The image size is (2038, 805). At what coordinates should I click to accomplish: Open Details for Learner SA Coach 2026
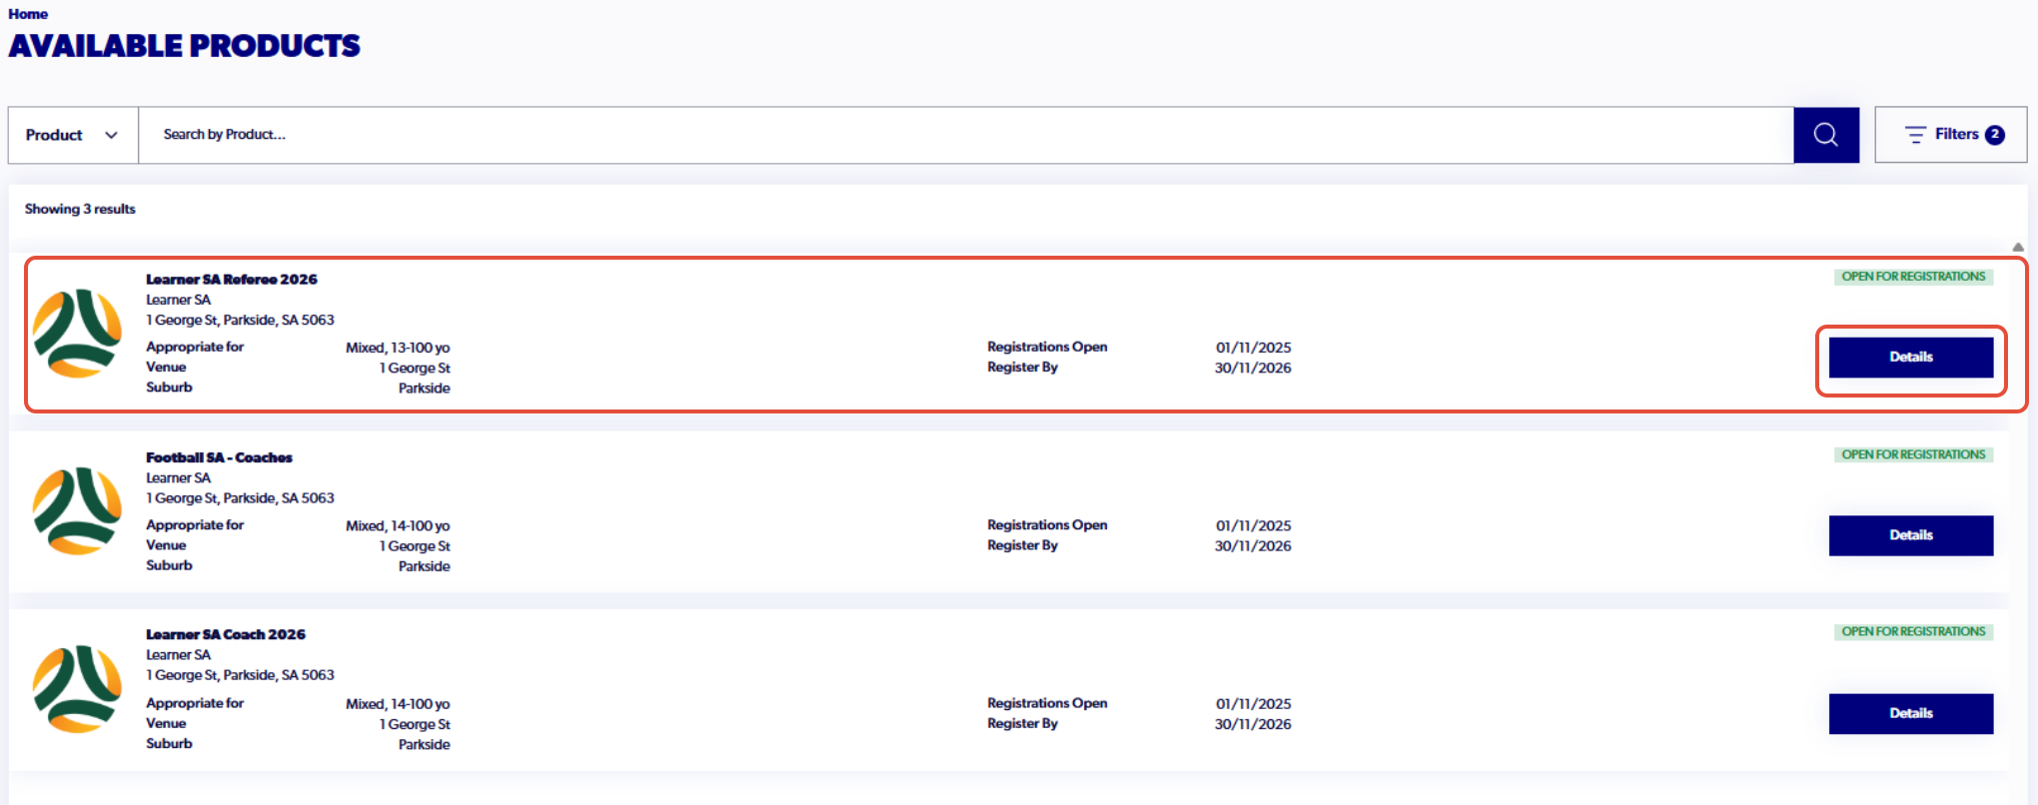pos(1910,714)
